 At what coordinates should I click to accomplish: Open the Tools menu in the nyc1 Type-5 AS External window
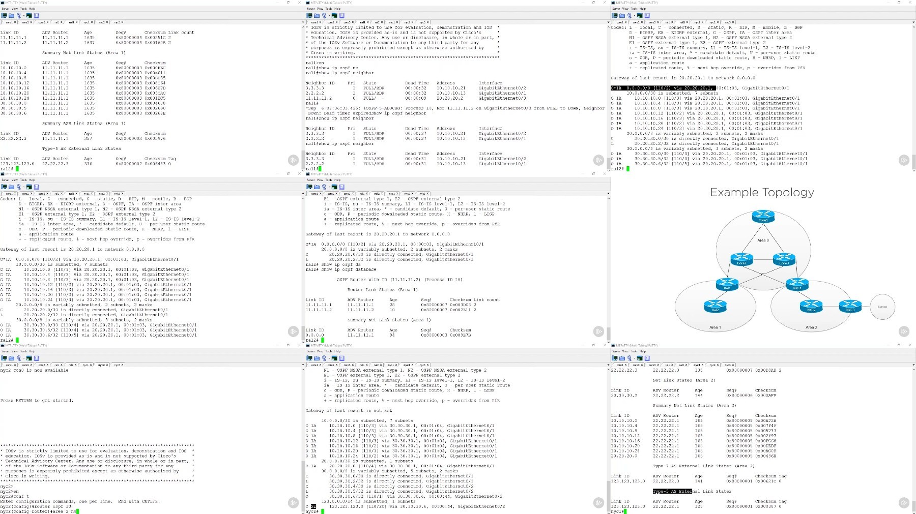pos(634,351)
